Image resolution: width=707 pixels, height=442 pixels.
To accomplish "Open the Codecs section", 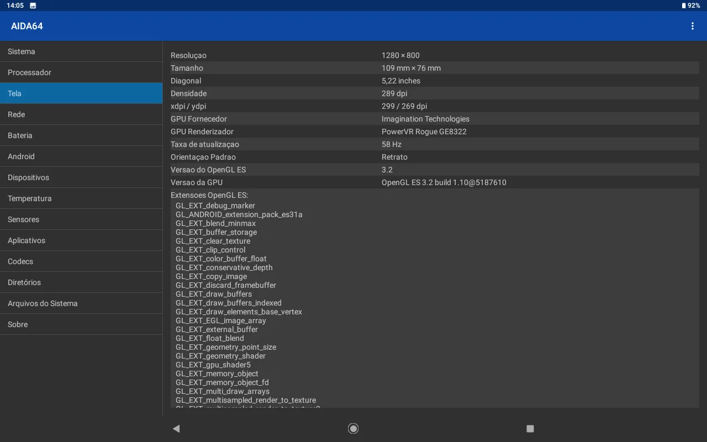I will [81, 261].
